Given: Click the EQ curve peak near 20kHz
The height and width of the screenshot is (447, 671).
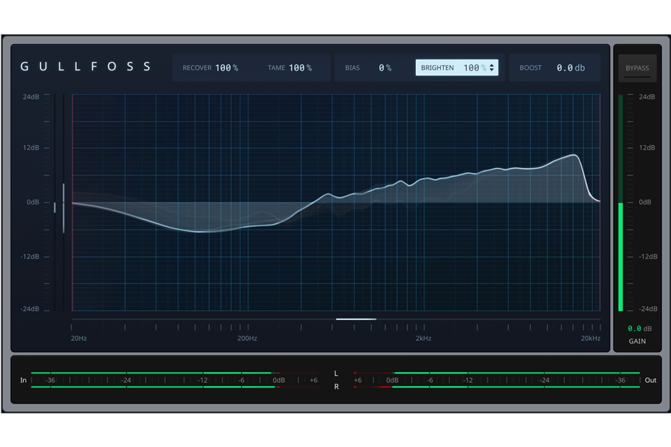Looking at the screenshot, I should (574, 155).
